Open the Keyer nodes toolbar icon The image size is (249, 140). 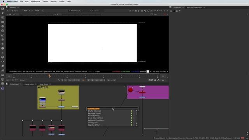[3, 35]
